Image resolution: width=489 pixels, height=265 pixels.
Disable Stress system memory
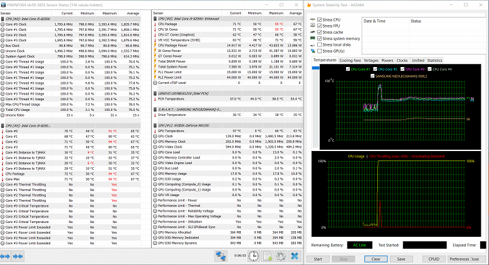click(x=319, y=38)
